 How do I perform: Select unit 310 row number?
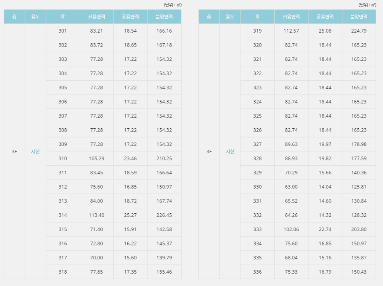(x=63, y=158)
